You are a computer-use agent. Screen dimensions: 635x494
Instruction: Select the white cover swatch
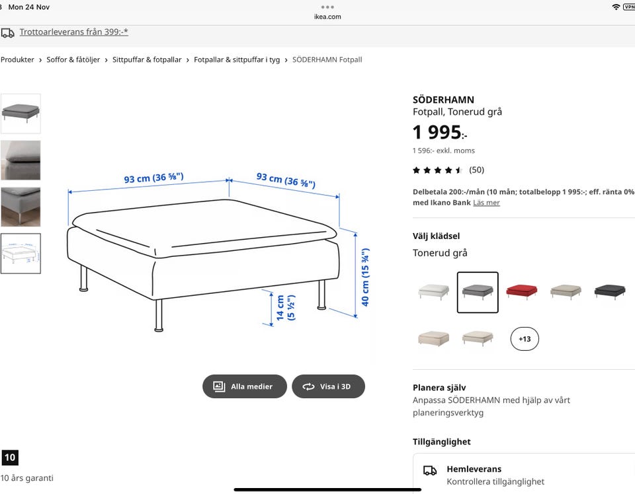[x=434, y=291]
